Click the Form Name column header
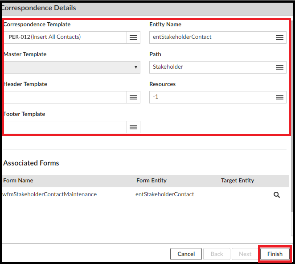This screenshot has width=295, height=264. point(18,181)
